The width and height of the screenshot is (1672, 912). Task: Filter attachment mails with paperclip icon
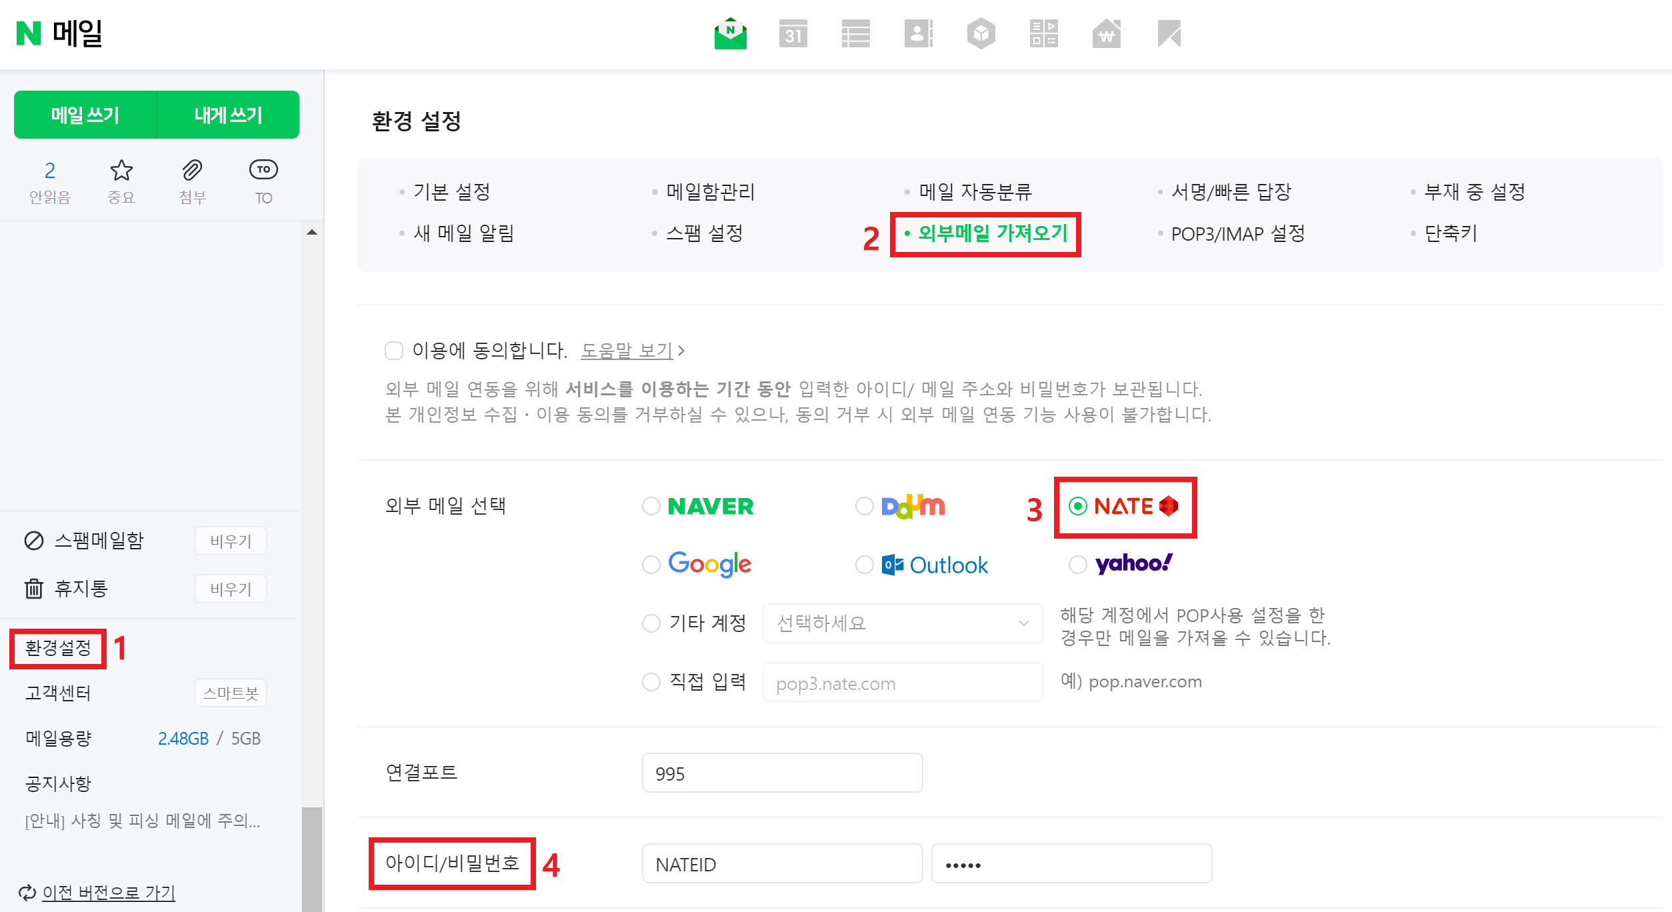[192, 171]
